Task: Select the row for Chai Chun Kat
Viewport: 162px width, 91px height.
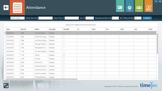Action: (81, 73)
